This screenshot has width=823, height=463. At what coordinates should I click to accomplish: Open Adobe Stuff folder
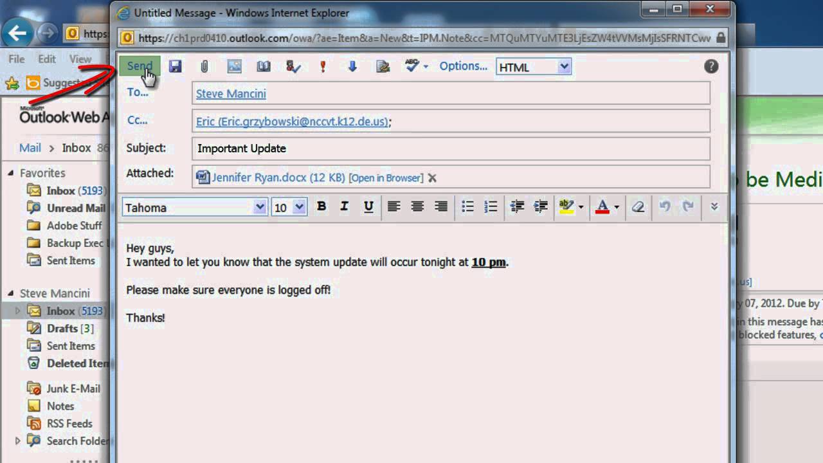coord(74,226)
